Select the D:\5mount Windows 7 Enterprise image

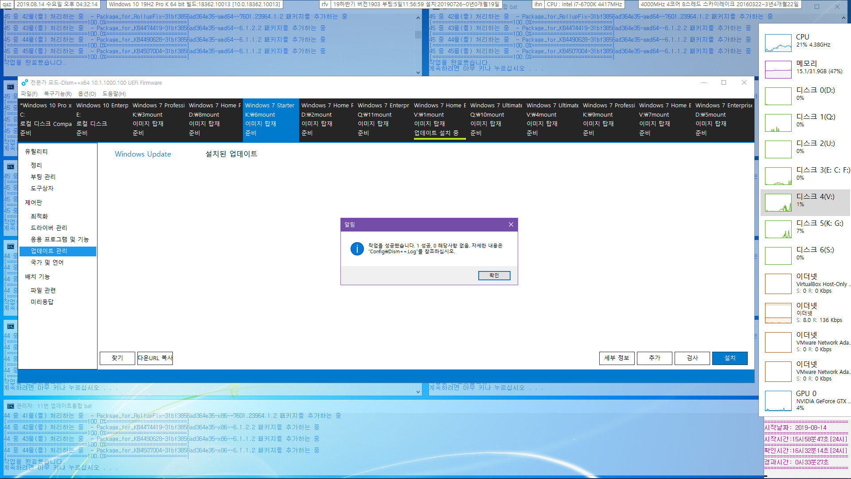coord(723,119)
